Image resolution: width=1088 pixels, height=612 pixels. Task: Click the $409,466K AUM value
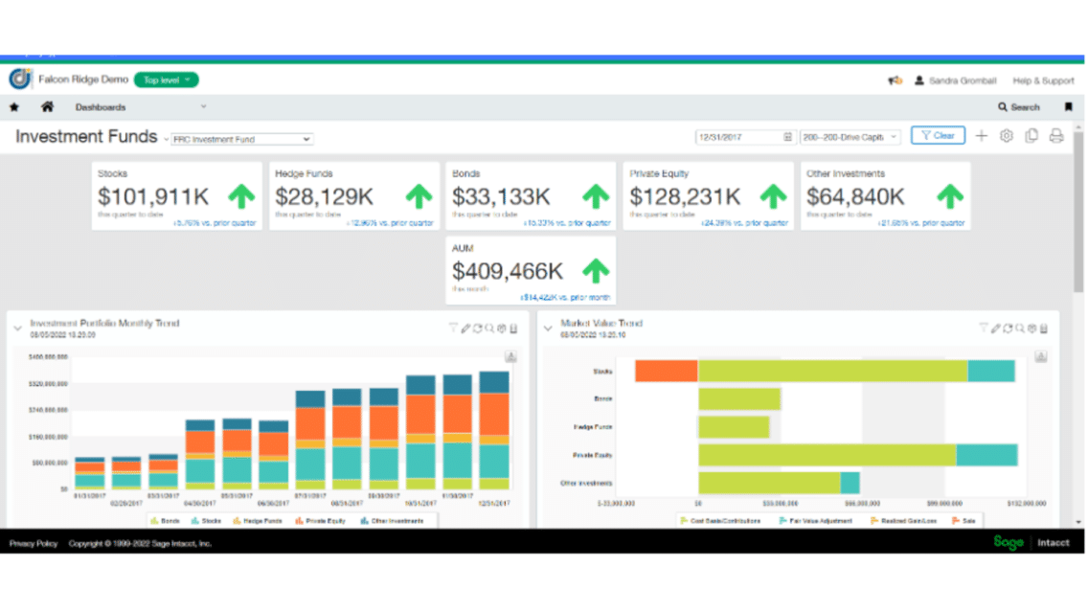508,271
